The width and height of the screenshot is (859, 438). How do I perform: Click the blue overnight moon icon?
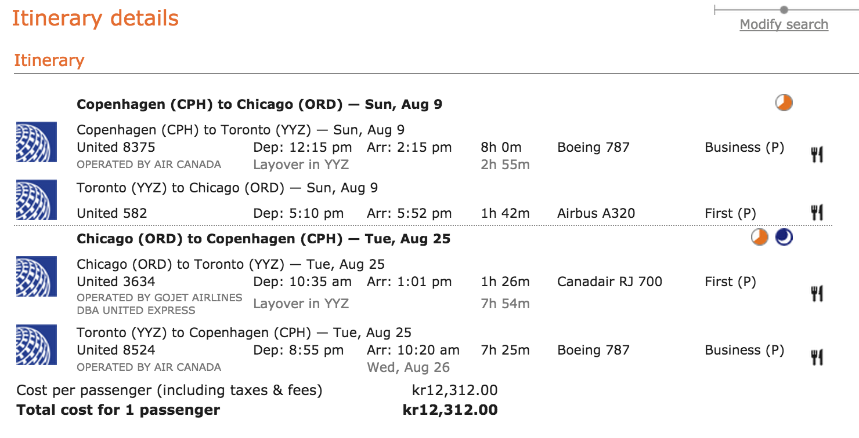tap(784, 237)
